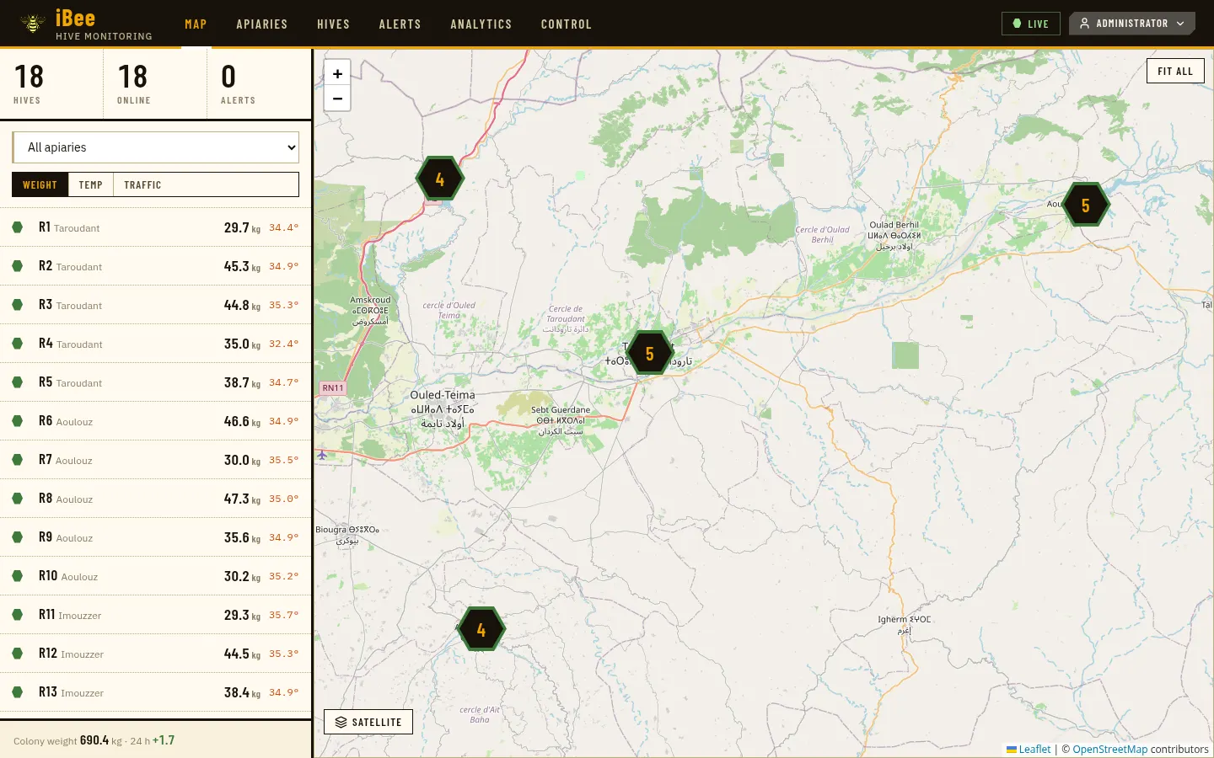The height and width of the screenshot is (758, 1214).
Task: Click the 18 ONLINE stat
Action: 155,83
